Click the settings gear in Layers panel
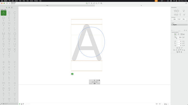Screen dimensions: 188x105 click(x=186, y=30)
